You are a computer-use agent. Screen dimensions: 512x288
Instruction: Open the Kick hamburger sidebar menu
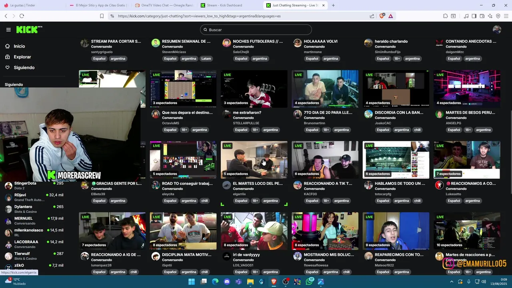pos(8,30)
